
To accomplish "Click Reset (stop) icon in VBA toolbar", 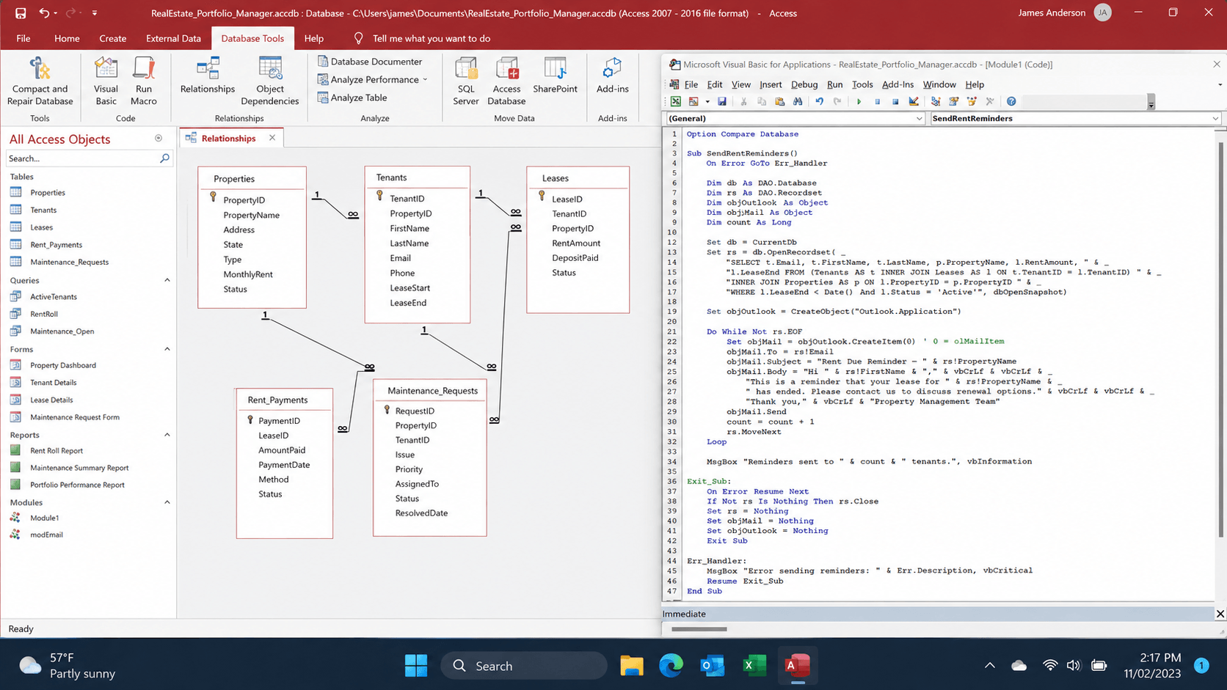I will click(895, 101).
